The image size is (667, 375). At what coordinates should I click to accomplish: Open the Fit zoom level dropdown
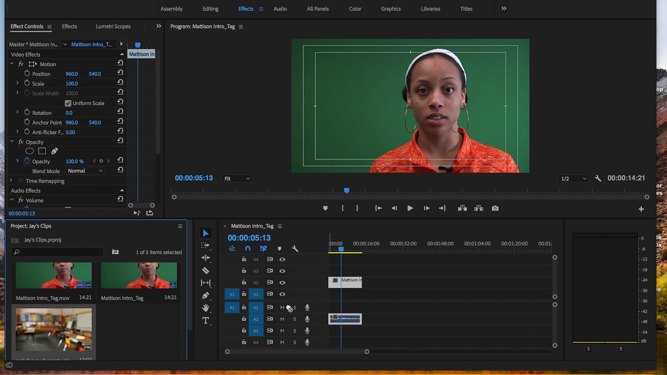(237, 179)
